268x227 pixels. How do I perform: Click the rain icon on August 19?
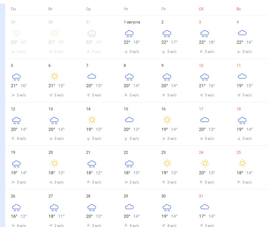pos(16,164)
